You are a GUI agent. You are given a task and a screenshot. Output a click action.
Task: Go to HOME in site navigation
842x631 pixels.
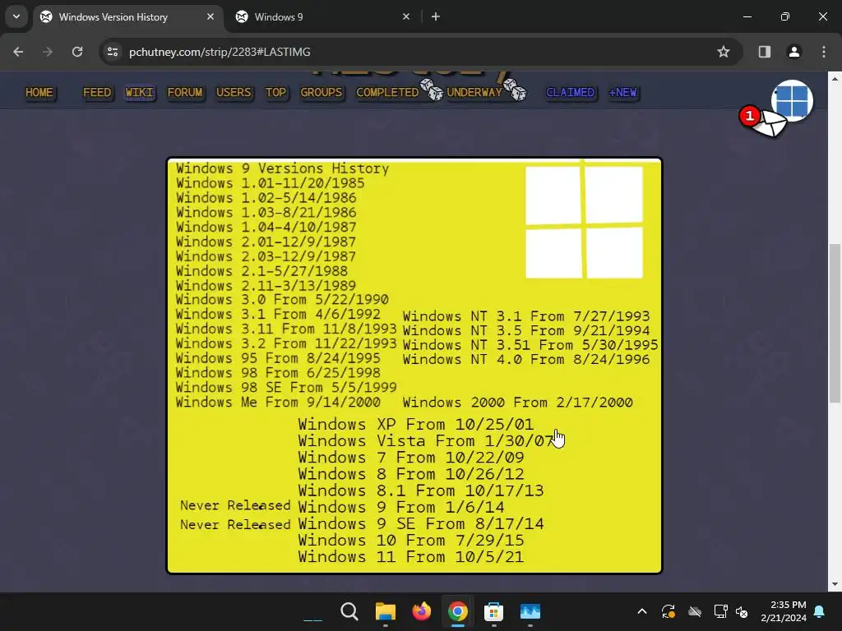pos(39,93)
